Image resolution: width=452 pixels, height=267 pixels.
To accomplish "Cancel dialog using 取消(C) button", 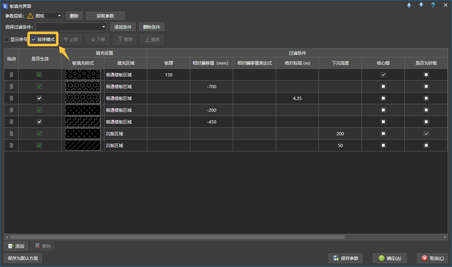I will click(x=433, y=258).
